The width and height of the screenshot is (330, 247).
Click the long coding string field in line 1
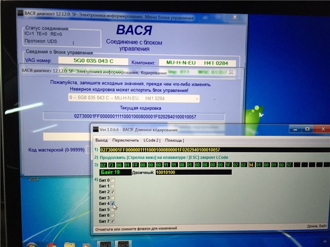point(214,150)
